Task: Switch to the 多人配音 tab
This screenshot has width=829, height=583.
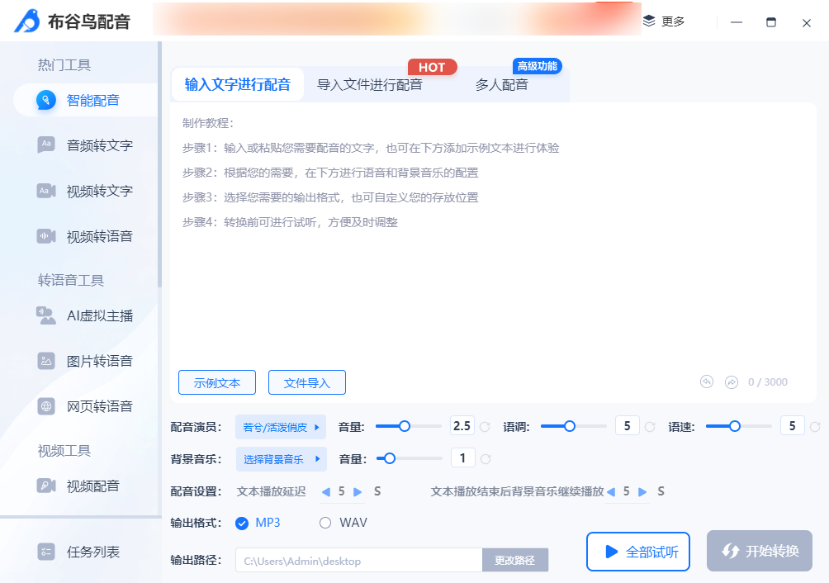Action: (x=504, y=84)
